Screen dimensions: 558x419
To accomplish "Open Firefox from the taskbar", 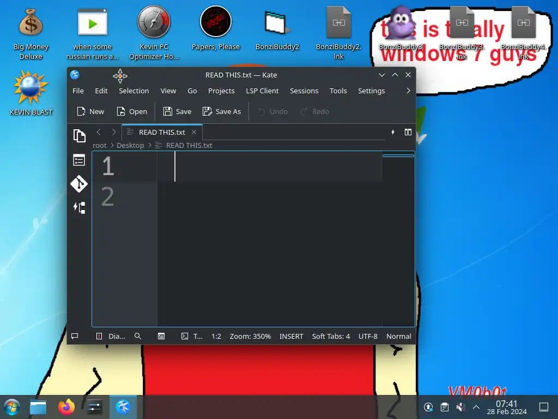I will pyautogui.click(x=66, y=407).
